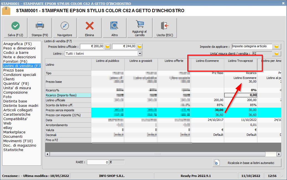Focus the Imposte categoria articolo field
This screenshot has width=287, height=180.
pos(252,46)
